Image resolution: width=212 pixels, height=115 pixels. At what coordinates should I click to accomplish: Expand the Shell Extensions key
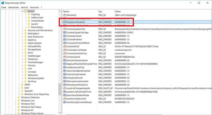[x=22, y=37]
